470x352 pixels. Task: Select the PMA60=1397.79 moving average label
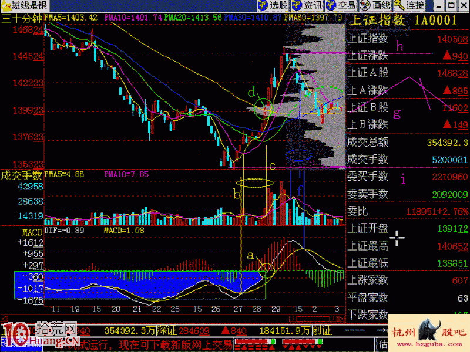313,18
